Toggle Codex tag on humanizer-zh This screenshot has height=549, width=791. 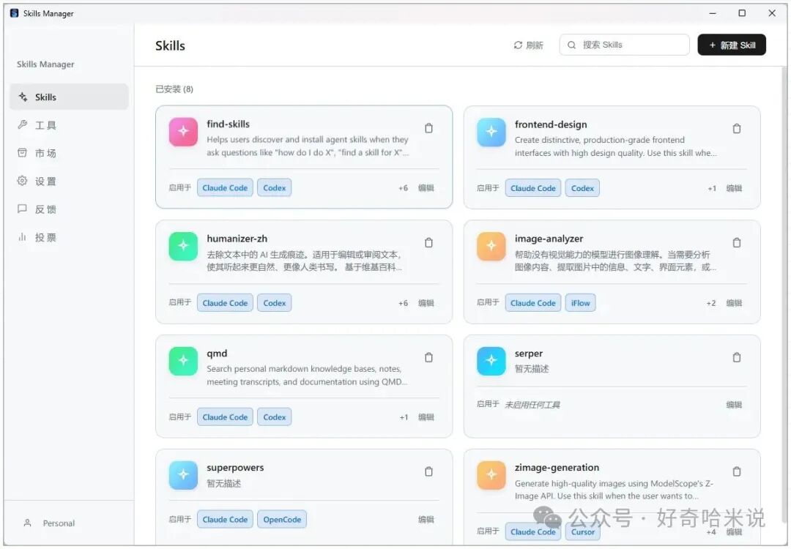[275, 303]
